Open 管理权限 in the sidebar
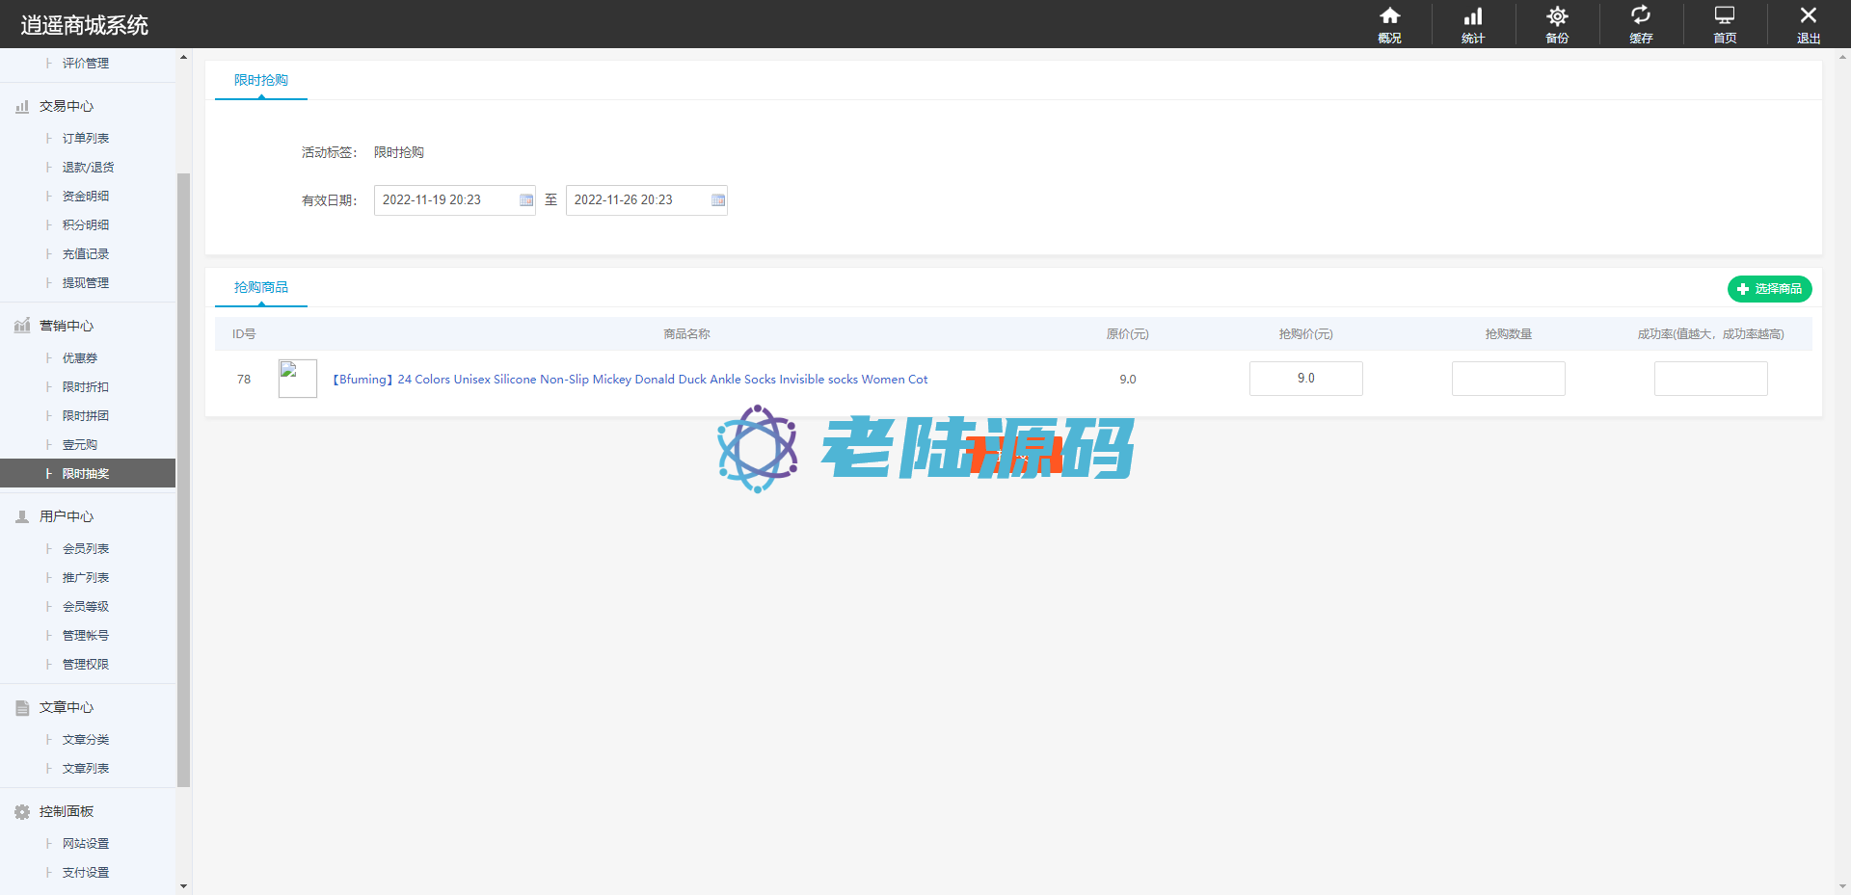This screenshot has height=895, width=1851. pyautogui.click(x=86, y=665)
